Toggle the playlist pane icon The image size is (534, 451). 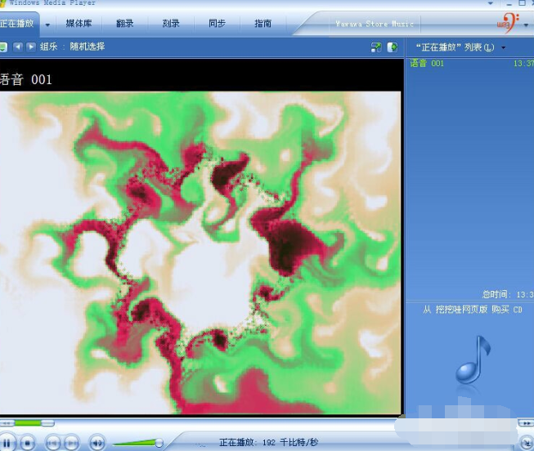pos(393,47)
